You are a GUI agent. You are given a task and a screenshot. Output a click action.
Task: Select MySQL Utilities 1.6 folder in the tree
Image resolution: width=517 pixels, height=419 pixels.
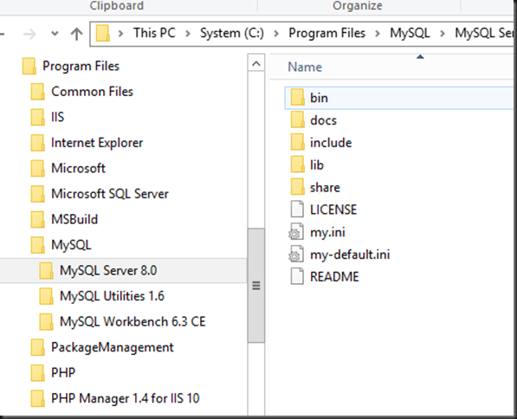(112, 296)
